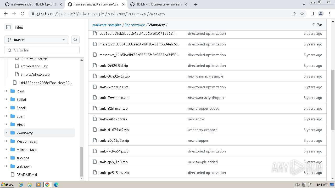335x188 pixels.
Task: Focus the Go to file field
Action: [x=42, y=50]
